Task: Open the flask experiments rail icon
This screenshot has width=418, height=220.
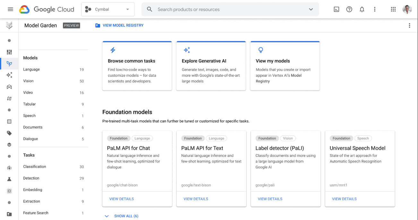Action: point(9,179)
